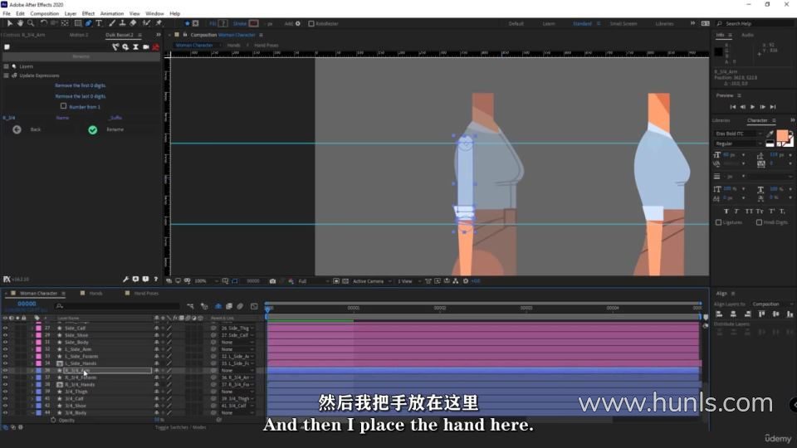Select the Pen tool
This screenshot has width=797, height=448.
click(89, 23)
